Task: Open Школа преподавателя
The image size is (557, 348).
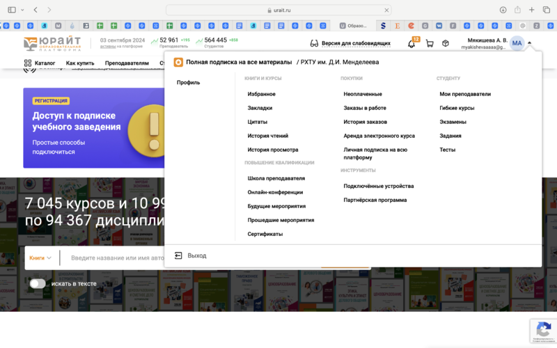Action: 276,178
